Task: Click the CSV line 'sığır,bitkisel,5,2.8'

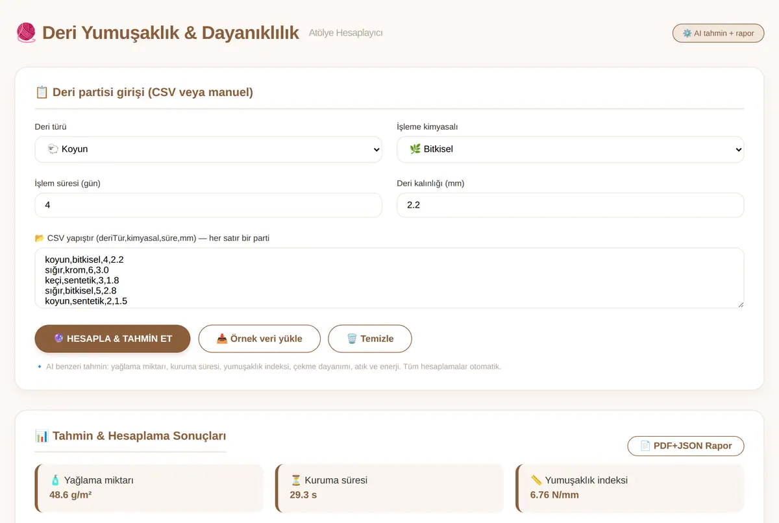Action: pos(80,291)
